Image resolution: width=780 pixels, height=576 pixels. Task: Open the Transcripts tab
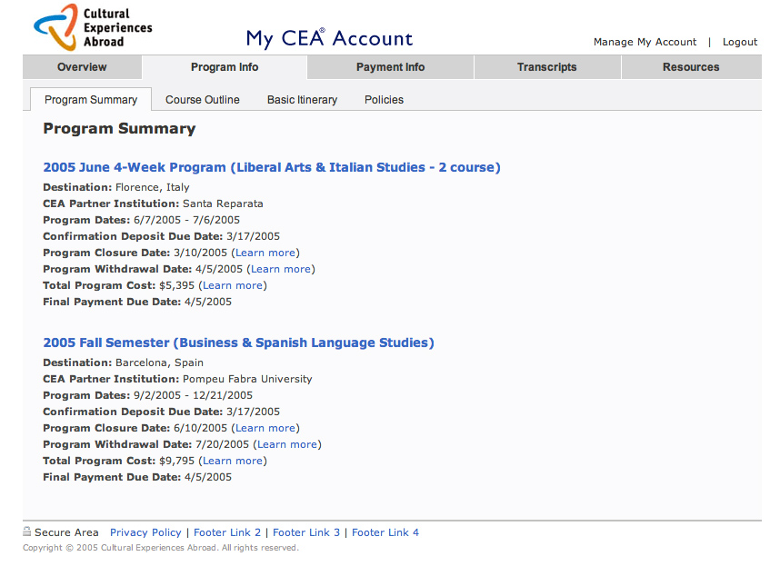(546, 67)
